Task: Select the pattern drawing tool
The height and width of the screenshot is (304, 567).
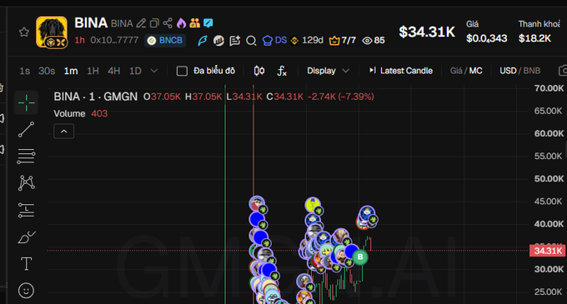Action: [27, 183]
